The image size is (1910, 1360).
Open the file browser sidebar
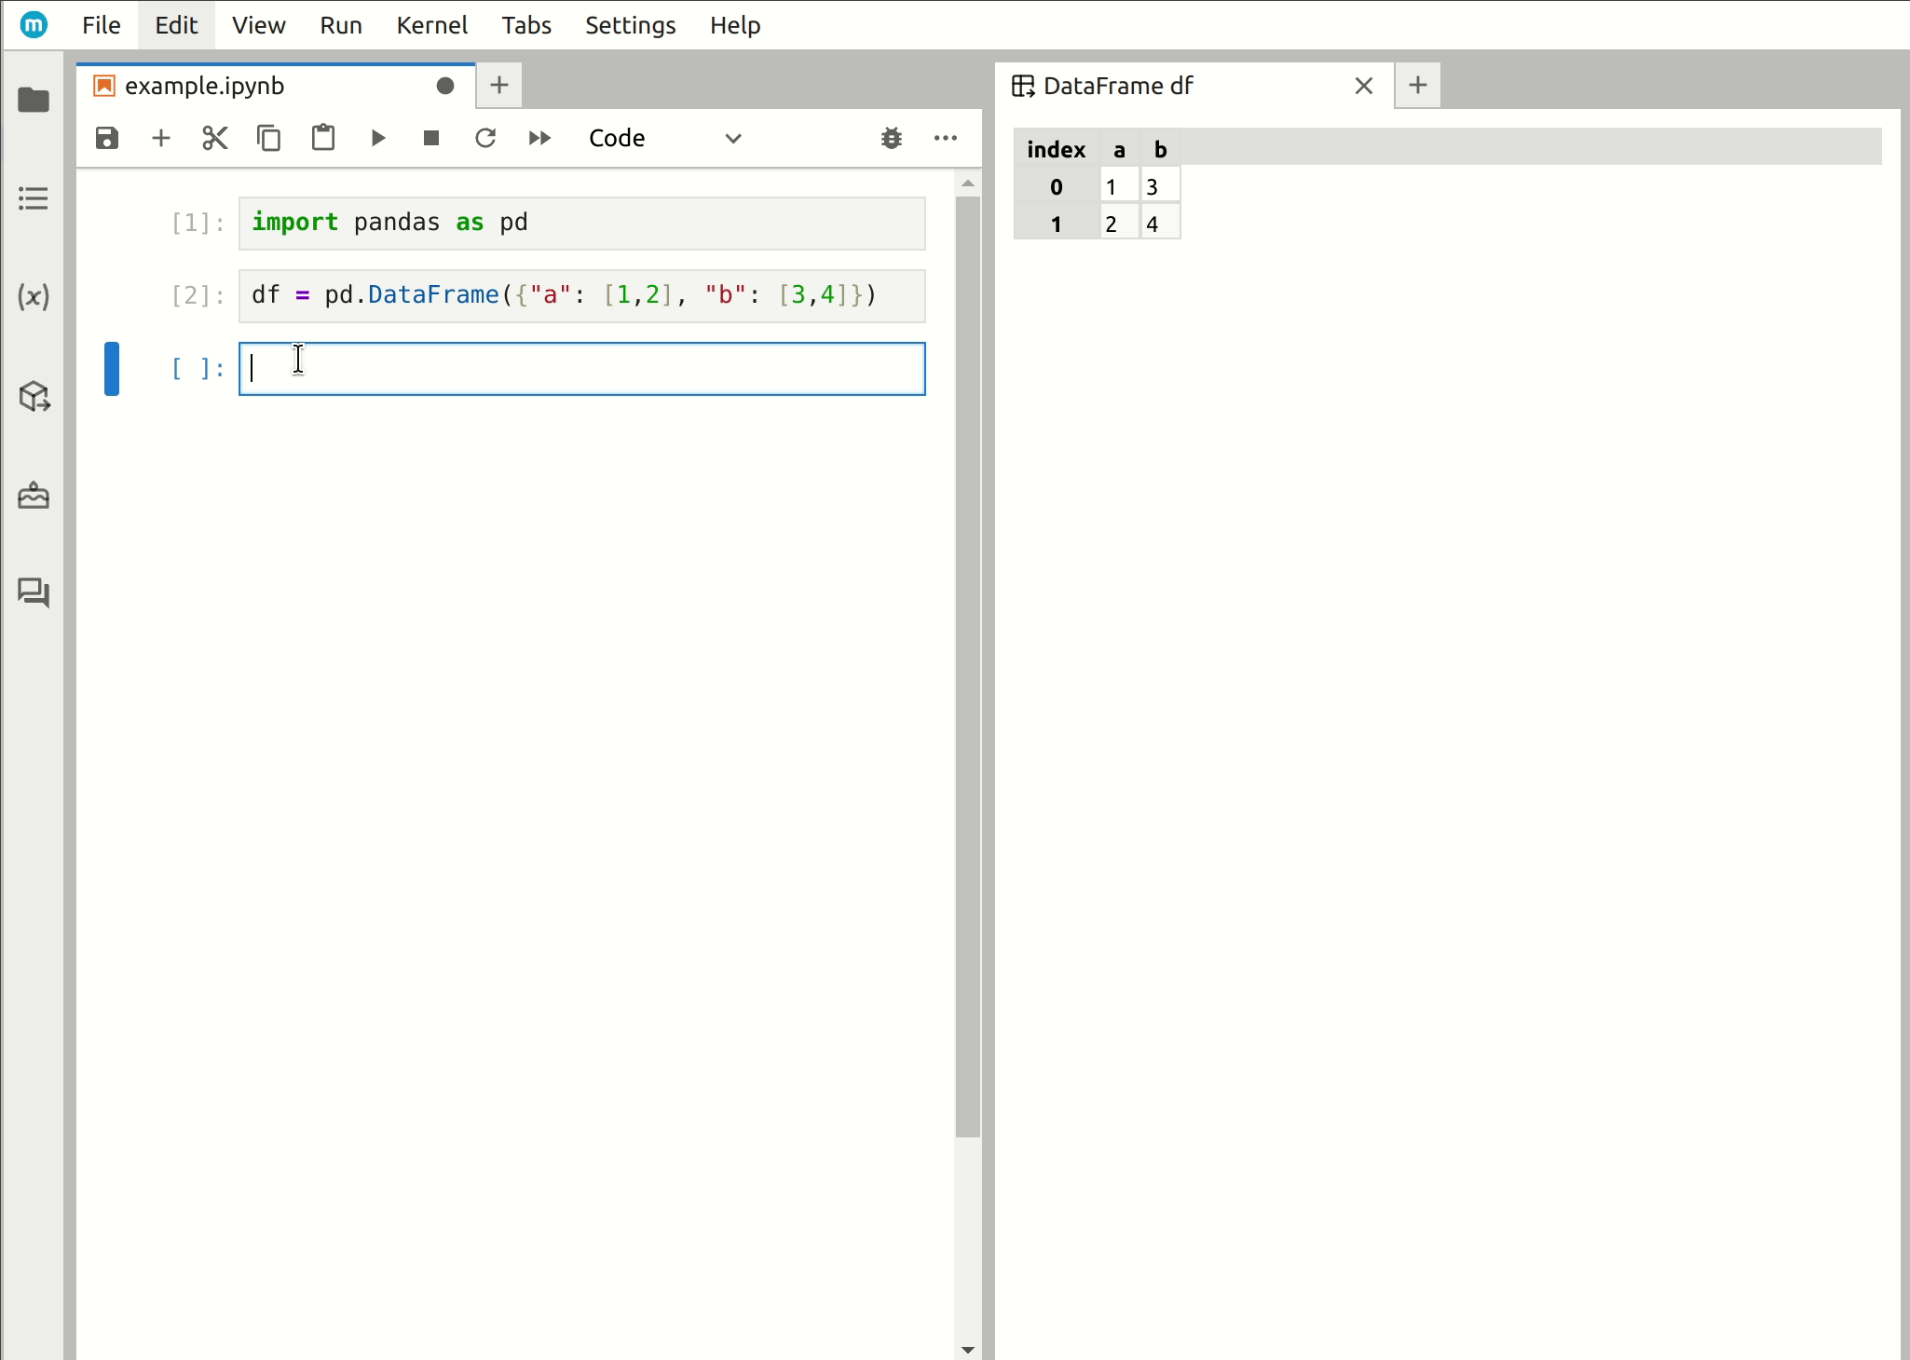pyautogui.click(x=34, y=101)
